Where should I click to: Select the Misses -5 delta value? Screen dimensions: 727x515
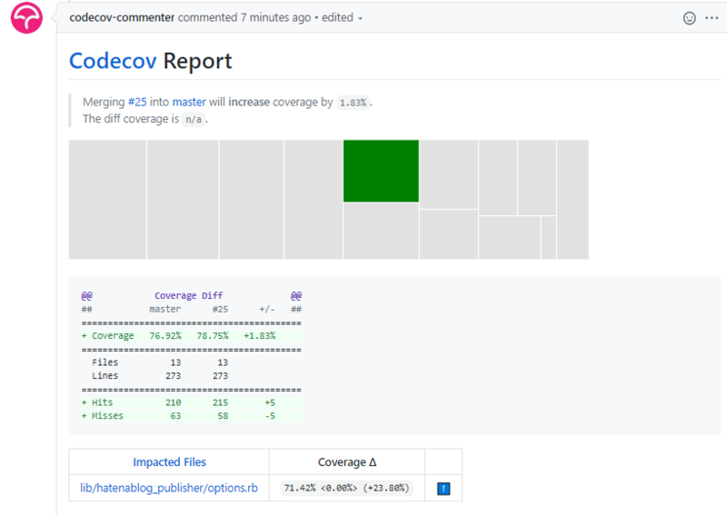coord(270,416)
